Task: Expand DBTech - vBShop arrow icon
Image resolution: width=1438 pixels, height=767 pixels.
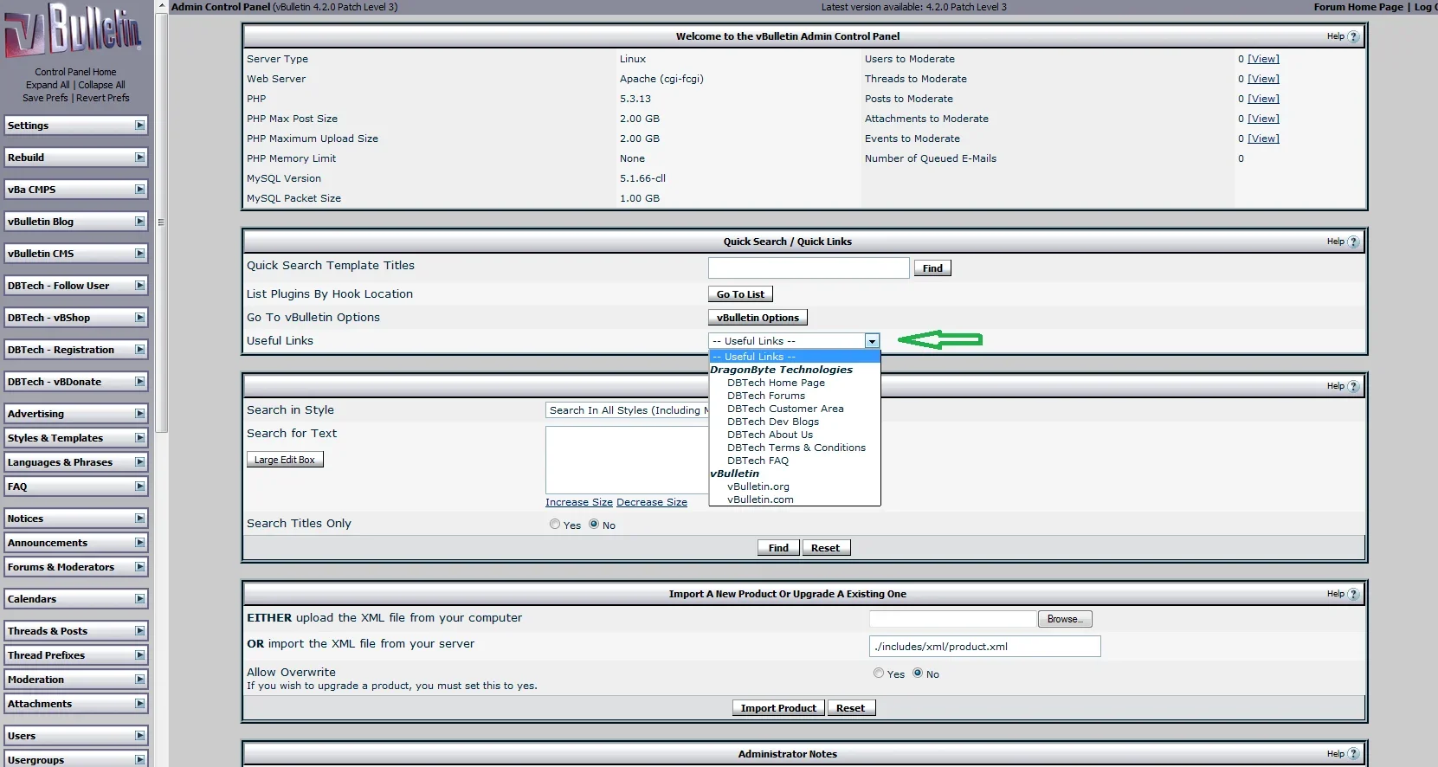Action: click(x=139, y=318)
